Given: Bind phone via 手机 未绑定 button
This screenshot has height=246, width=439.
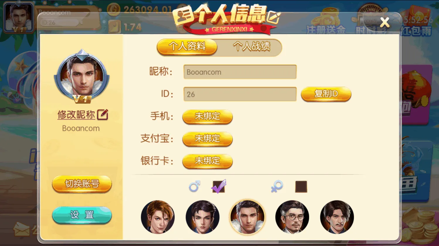Looking at the screenshot, I should 207,117.
